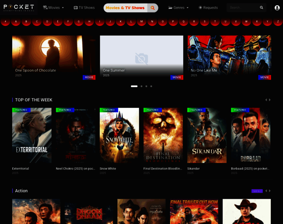Filter titles by letter L
Screen dimensions: 283x224
pos(131,21)
